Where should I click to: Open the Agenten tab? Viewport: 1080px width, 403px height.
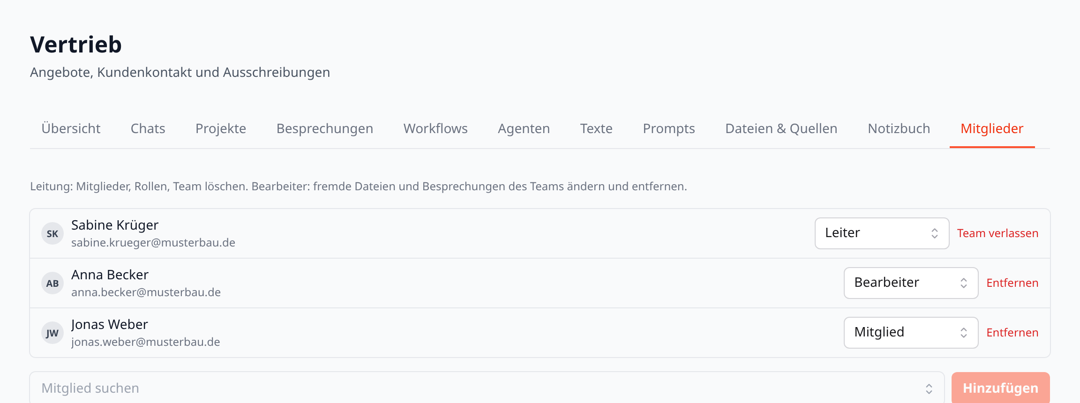click(x=524, y=128)
